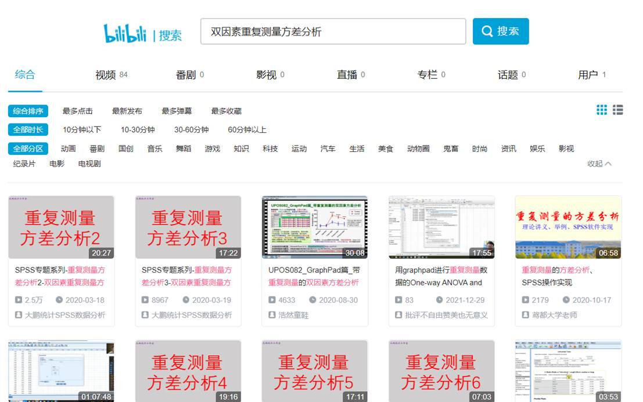Screen dimensions: 643x402
Task: Select the 10-30分钟 duration filter
Action: pos(138,129)
